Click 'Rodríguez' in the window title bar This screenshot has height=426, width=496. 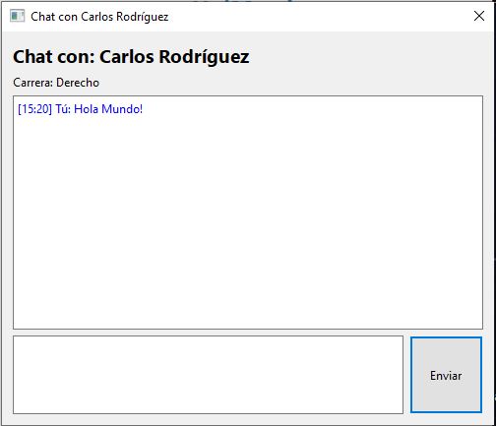click(x=143, y=17)
